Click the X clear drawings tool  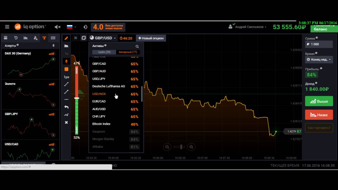coord(66,122)
